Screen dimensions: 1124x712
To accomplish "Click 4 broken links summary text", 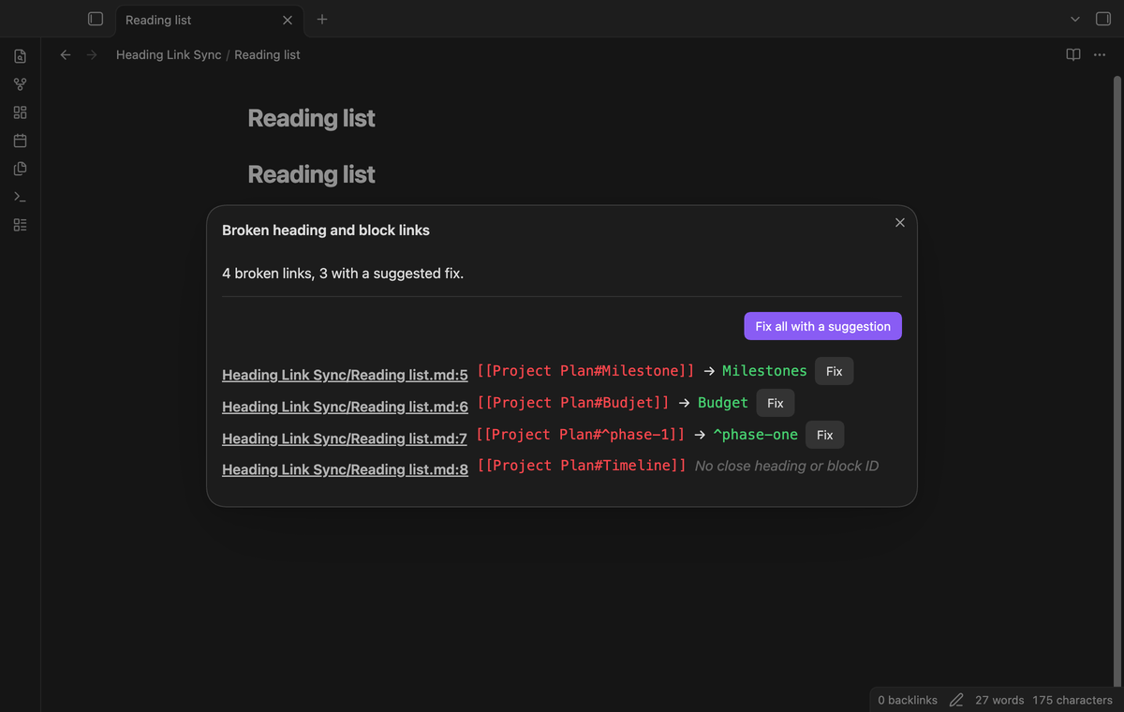I will (x=343, y=274).
